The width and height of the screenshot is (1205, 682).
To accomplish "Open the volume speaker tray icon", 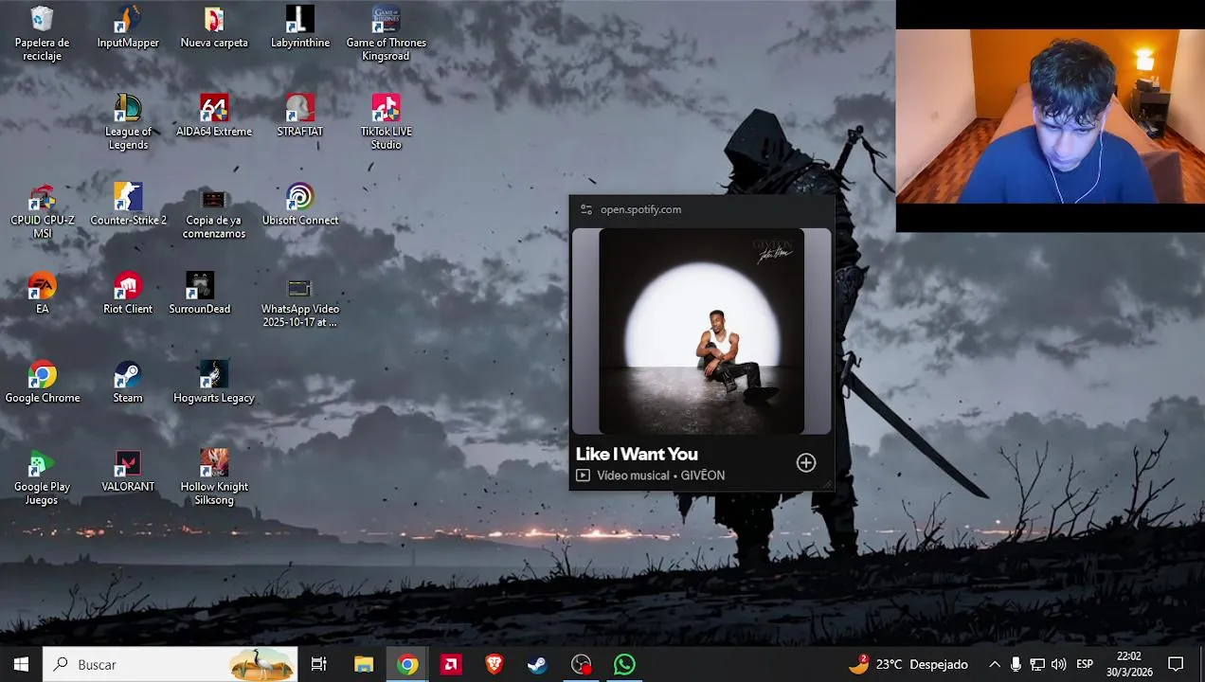I will pyautogui.click(x=1058, y=664).
